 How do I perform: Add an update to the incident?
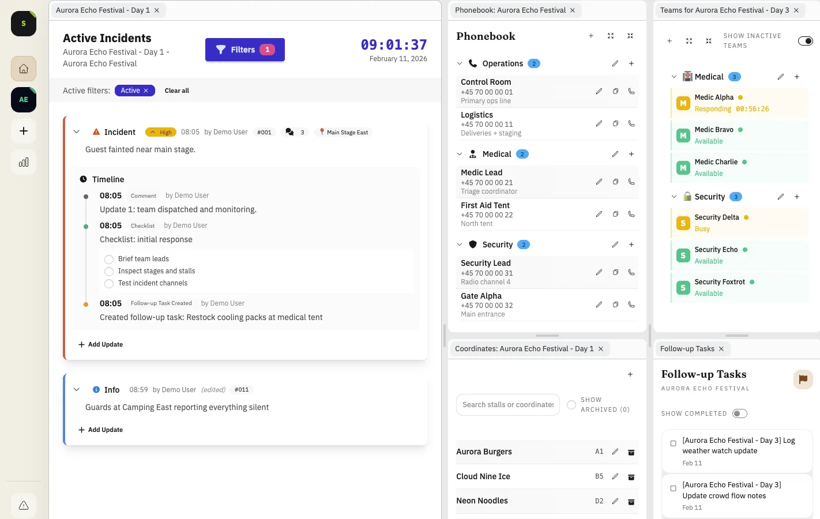click(x=100, y=344)
